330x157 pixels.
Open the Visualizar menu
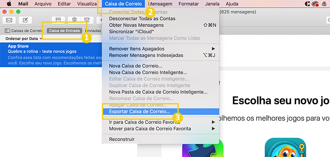click(x=87, y=4)
